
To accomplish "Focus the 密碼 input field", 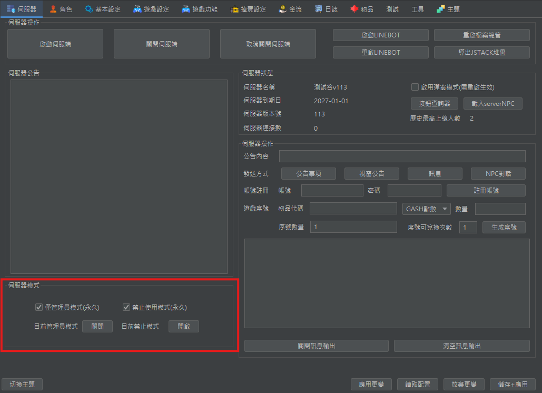I will [x=415, y=191].
